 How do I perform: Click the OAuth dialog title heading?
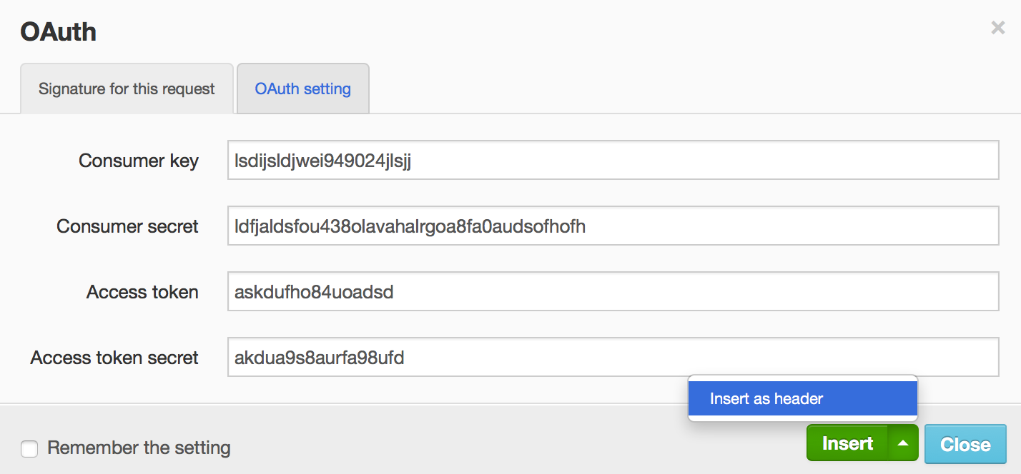coord(58,31)
